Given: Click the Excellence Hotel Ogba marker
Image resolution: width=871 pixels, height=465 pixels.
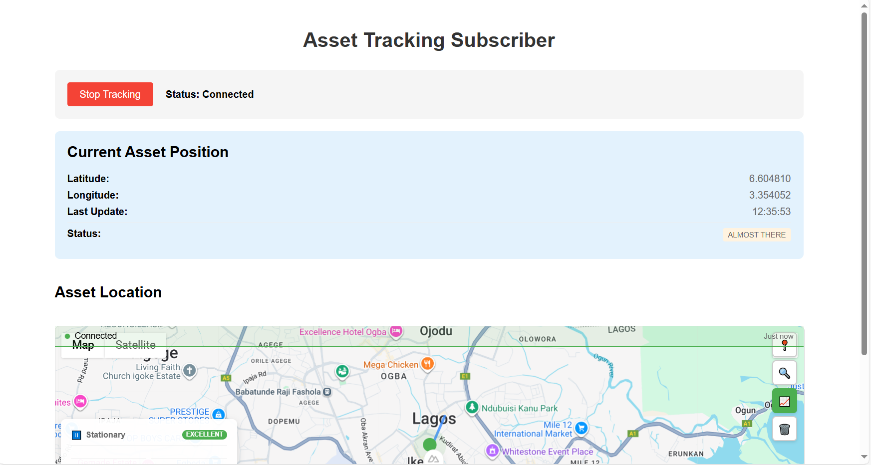Looking at the screenshot, I should (x=396, y=331).
